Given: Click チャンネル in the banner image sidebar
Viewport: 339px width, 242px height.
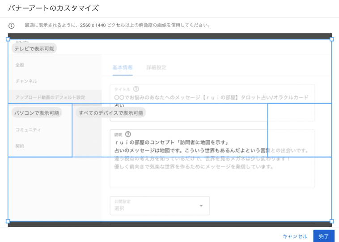Looking at the screenshot, I should pos(26,81).
